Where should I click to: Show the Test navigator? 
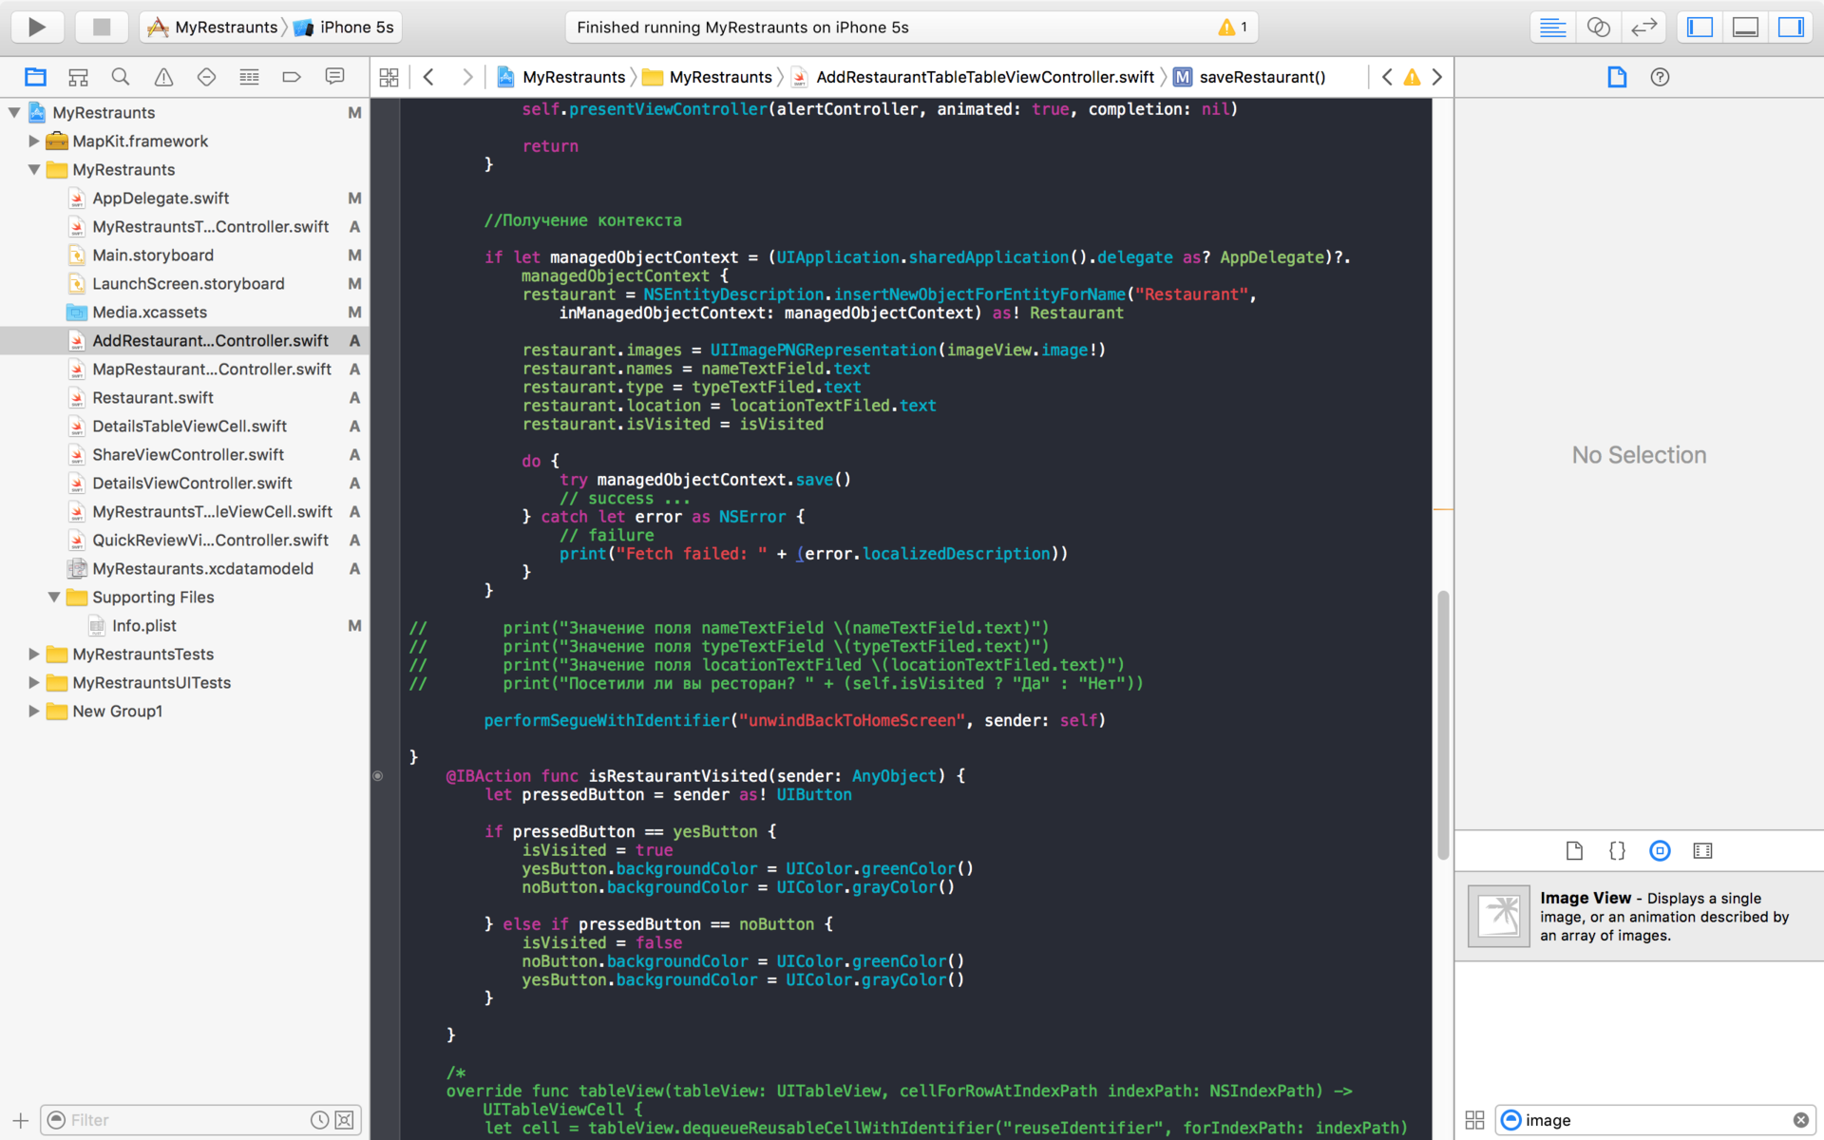tap(206, 77)
